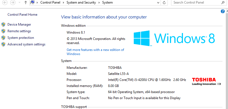
Task: Expand the chevron after Control Panel
Action: pyautogui.click(x=63, y=2)
